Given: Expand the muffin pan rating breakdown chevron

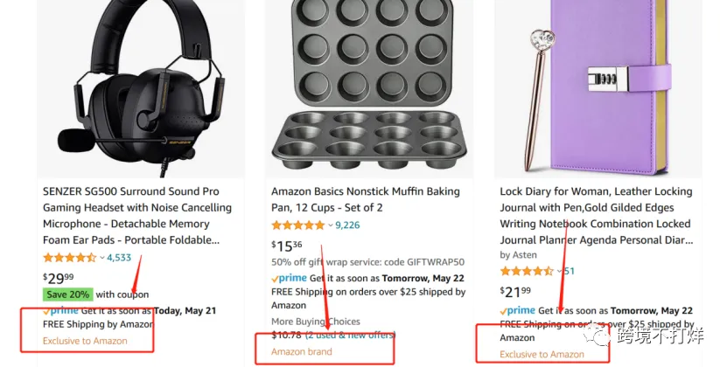Looking at the screenshot, I should (331, 225).
